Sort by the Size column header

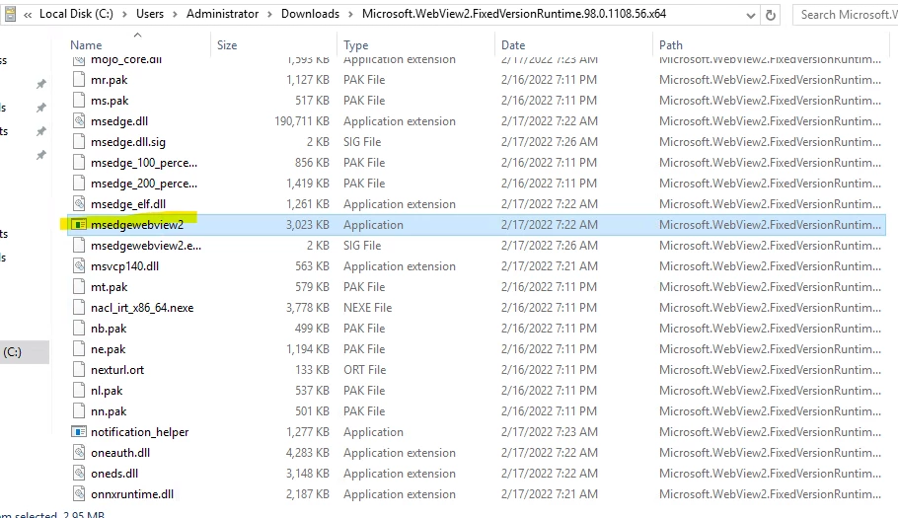[x=227, y=45]
